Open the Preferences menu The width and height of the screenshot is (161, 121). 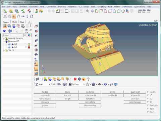(x=127, y=7)
